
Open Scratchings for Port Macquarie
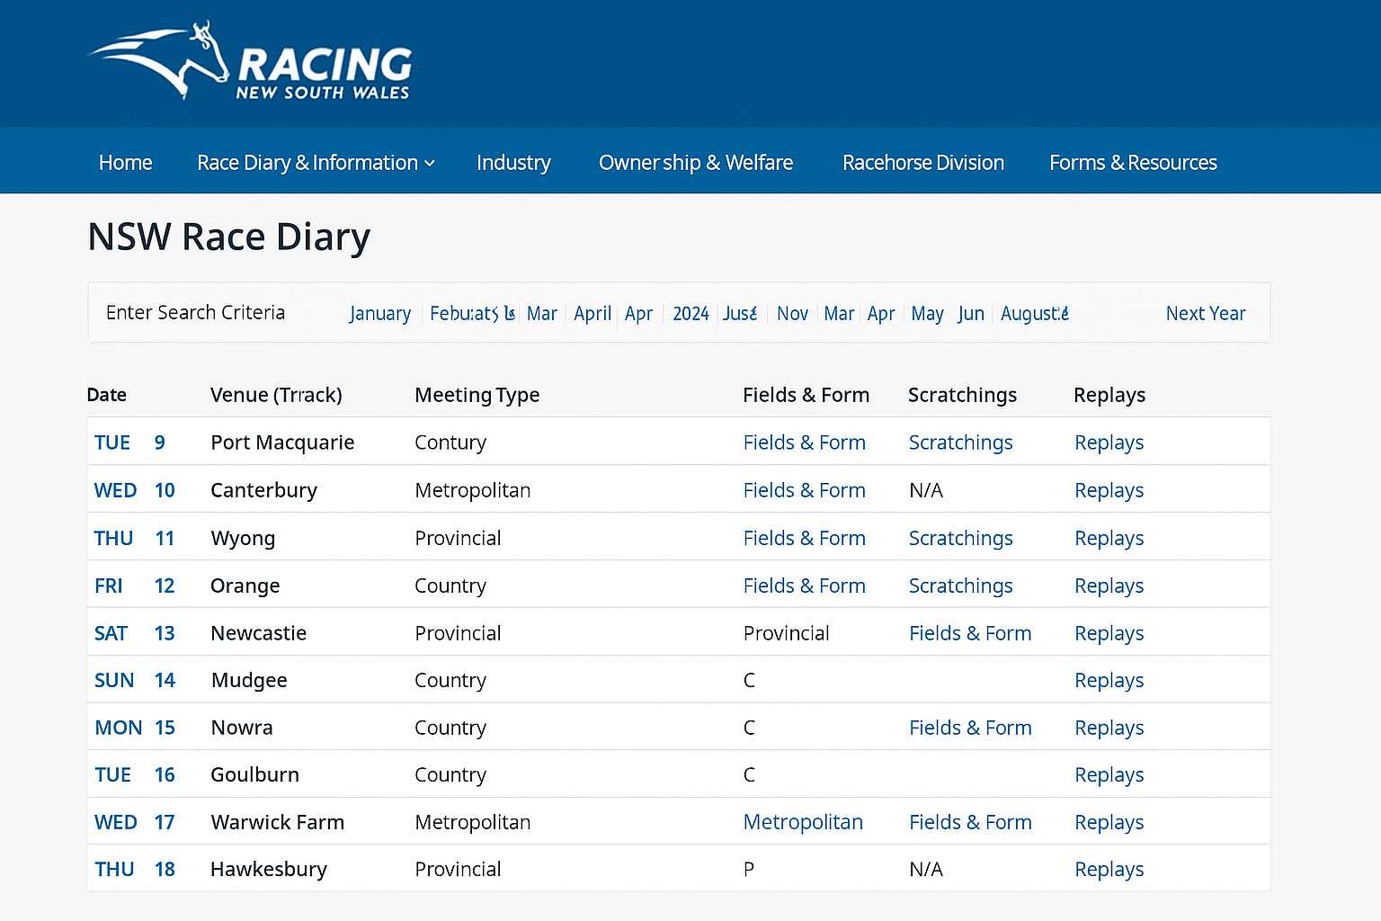(x=960, y=443)
